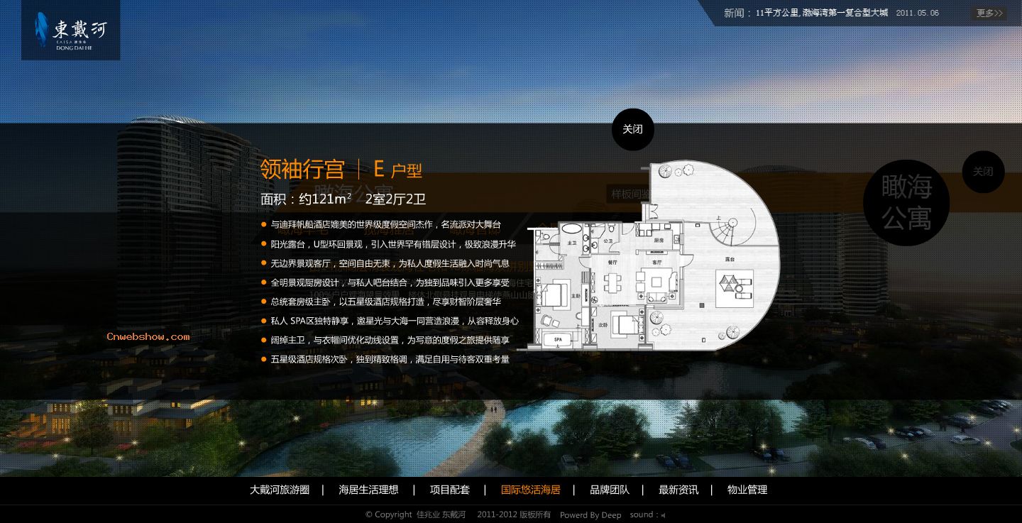
Task: Click the E 户型 title label
Action: point(397,170)
